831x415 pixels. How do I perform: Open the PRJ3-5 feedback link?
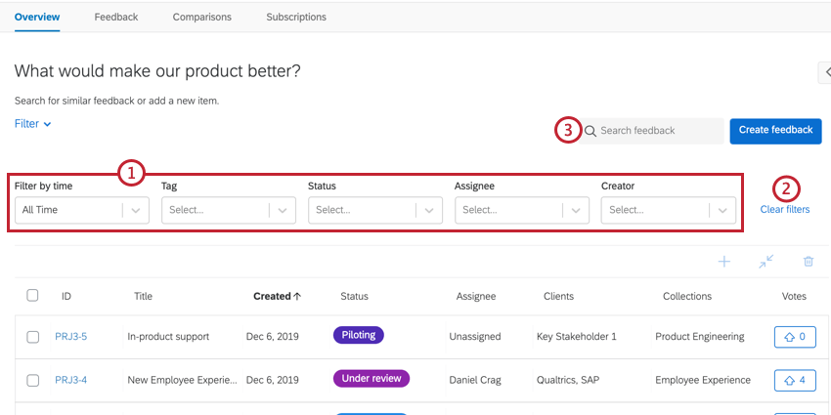pos(70,337)
